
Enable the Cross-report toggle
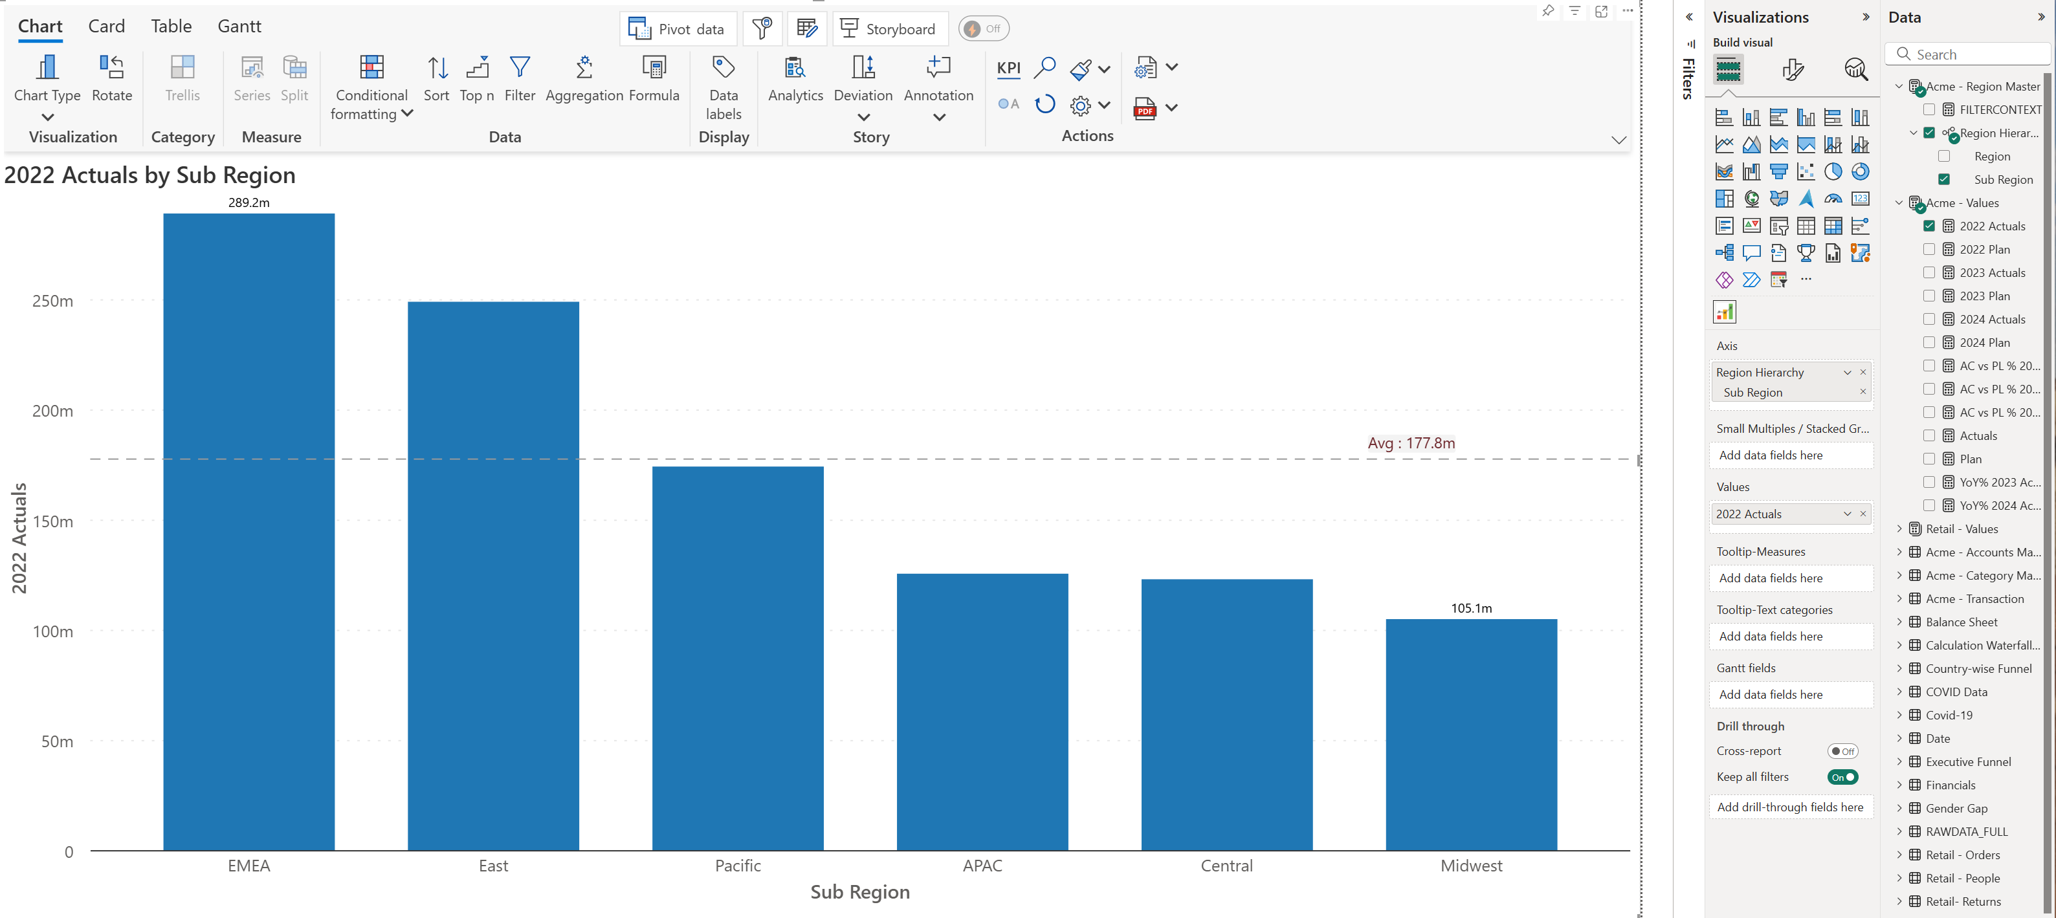pos(1843,751)
